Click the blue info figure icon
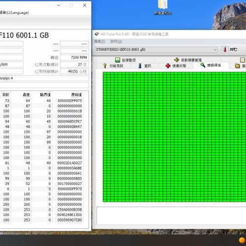Viewport: 246px width, 246px height. coord(140,66)
